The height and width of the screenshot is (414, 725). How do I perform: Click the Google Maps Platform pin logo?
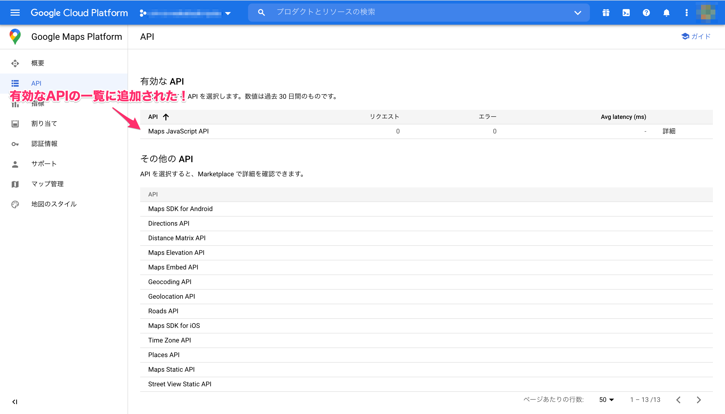pyautogui.click(x=15, y=37)
